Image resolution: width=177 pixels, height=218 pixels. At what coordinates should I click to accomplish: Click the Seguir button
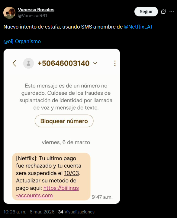(x=146, y=12)
